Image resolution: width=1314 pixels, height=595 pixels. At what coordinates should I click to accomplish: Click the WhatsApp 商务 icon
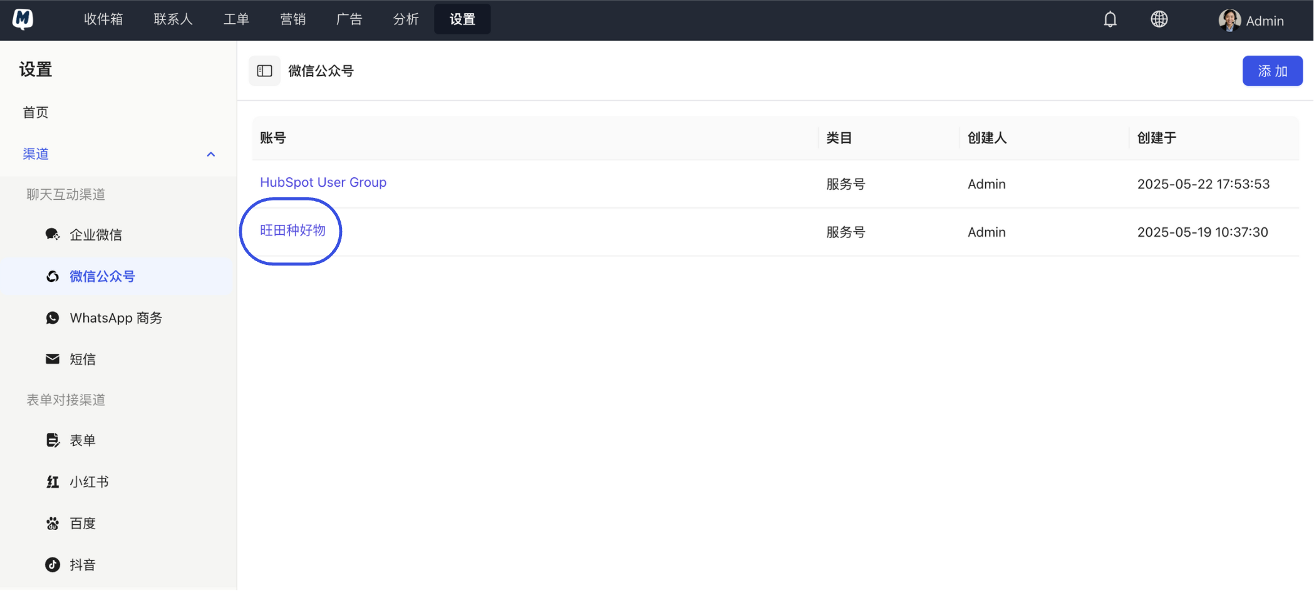coord(53,318)
